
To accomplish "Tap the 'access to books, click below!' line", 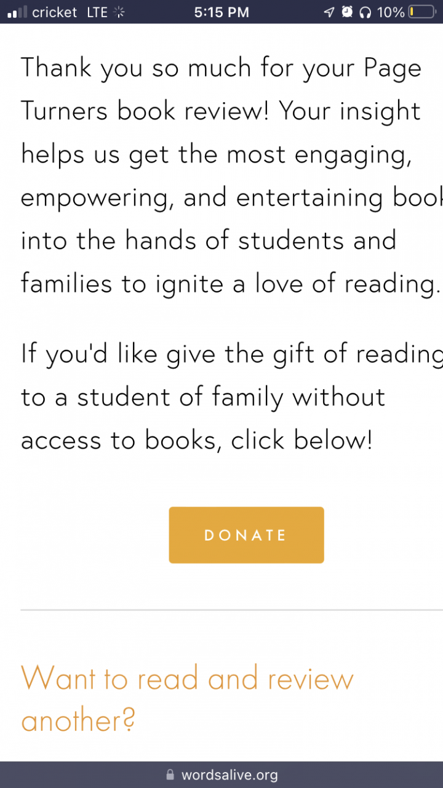I will point(197,440).
